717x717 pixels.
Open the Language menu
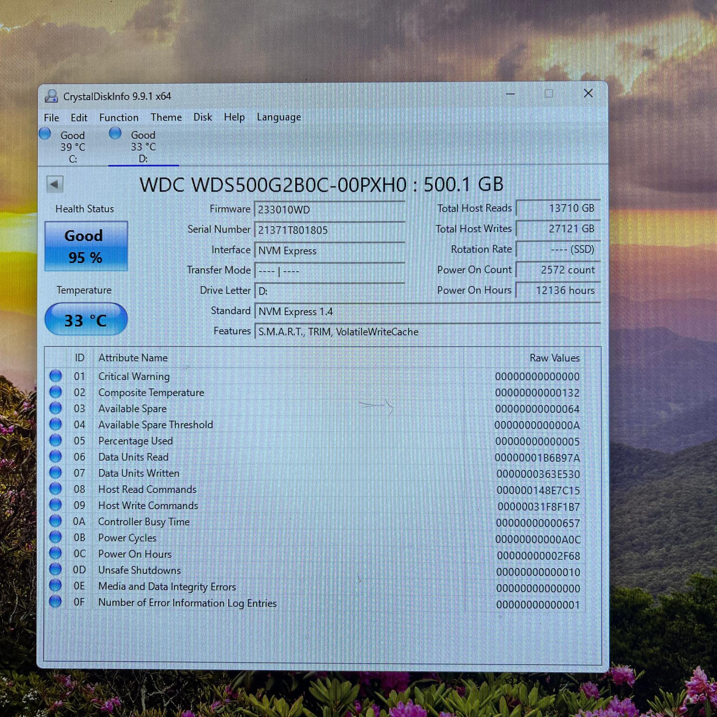coord(279,117)
